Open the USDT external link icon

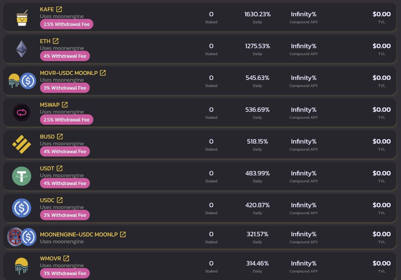click(60, 168)
